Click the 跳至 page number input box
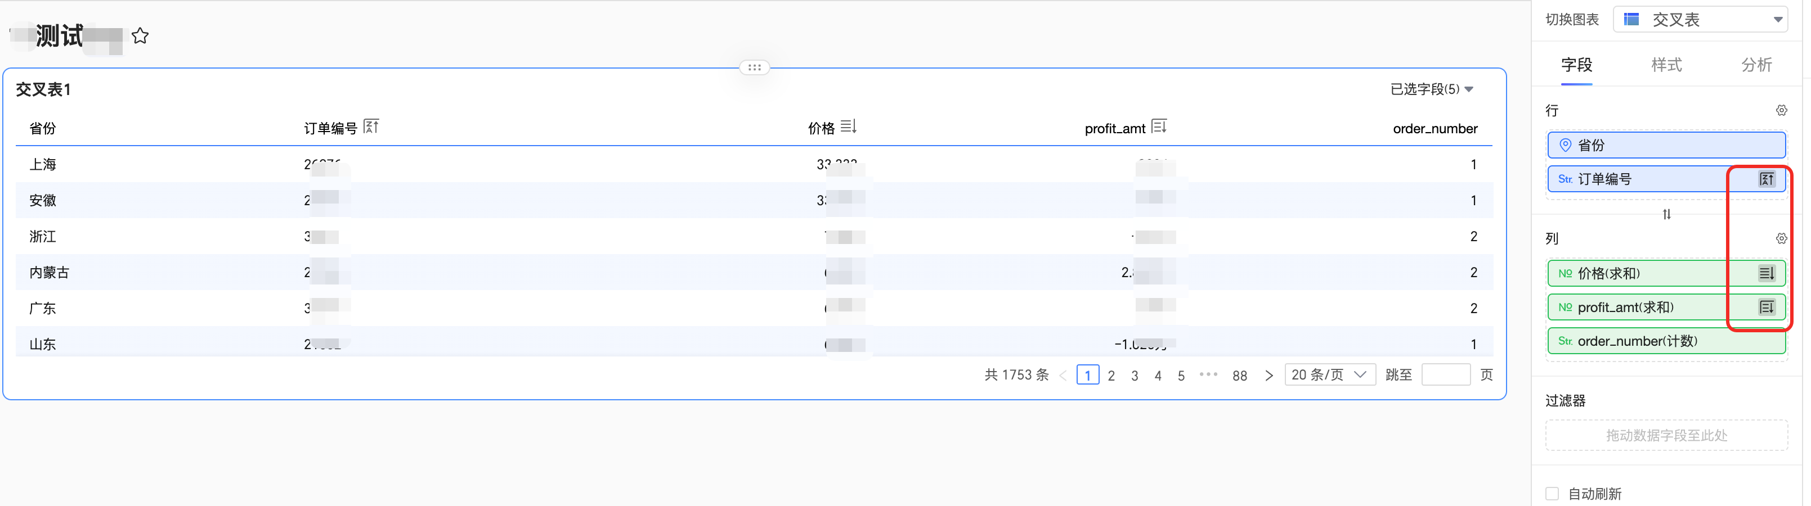This screenshot has height=506, width=1811. [x=1445, y=374]
